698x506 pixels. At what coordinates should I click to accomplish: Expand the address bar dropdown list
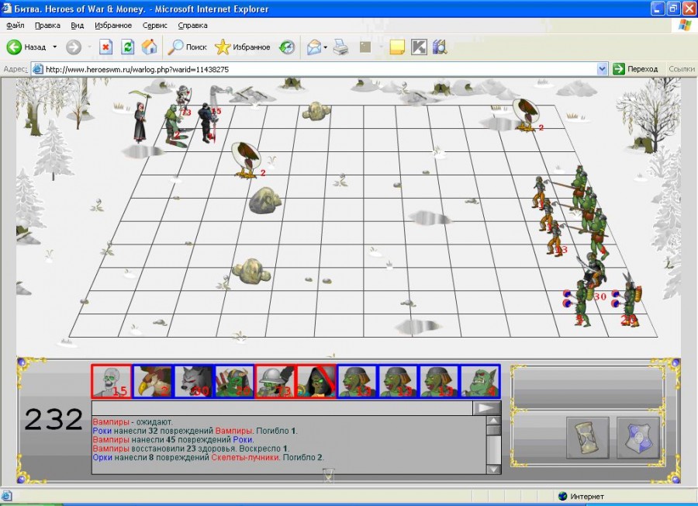click(x=602, y=69)
